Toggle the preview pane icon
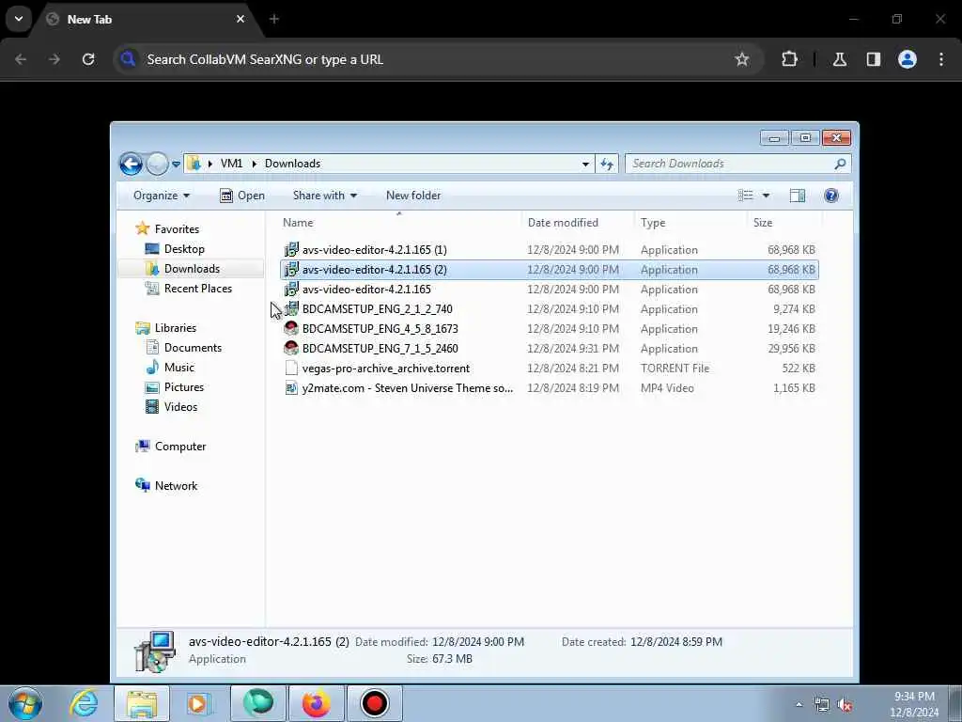Viewport: 962px width, 722px height. coord(797,196)
